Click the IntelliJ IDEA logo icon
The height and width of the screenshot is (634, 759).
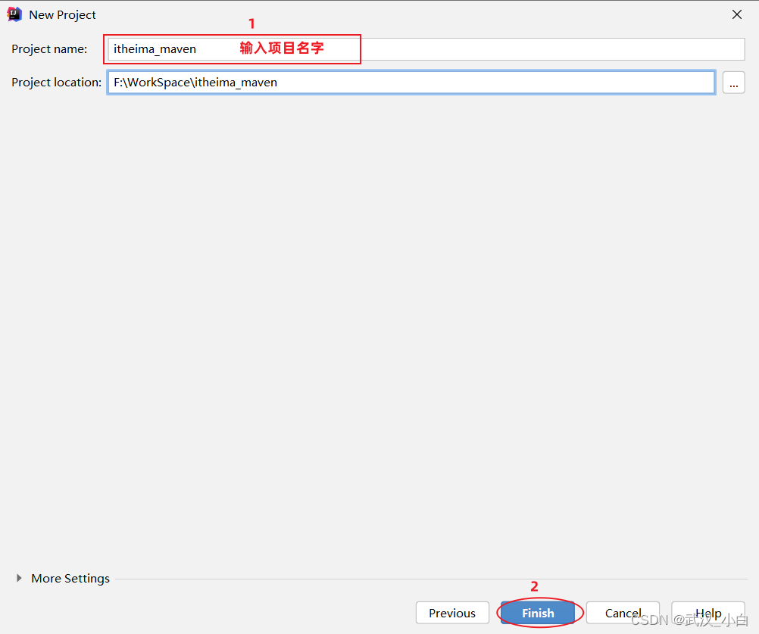pos(14,14)
